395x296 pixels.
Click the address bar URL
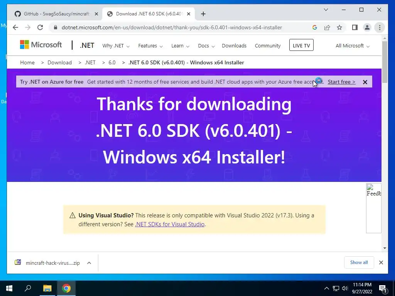[172, 27]
